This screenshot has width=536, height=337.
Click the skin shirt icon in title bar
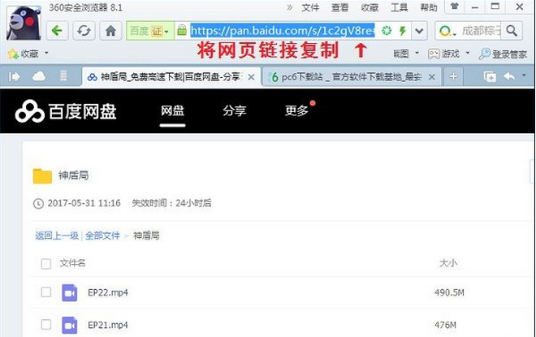coord(454,6)
